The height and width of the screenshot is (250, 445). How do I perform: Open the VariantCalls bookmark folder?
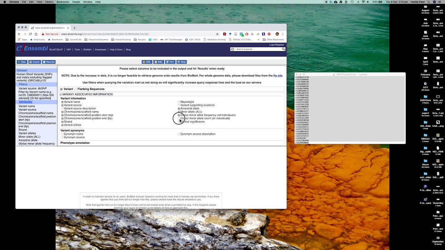(x=74, y=40)
